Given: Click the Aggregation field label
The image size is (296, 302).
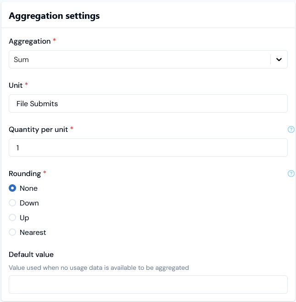Looking at the screenshot, I should (x=30, y=41).
